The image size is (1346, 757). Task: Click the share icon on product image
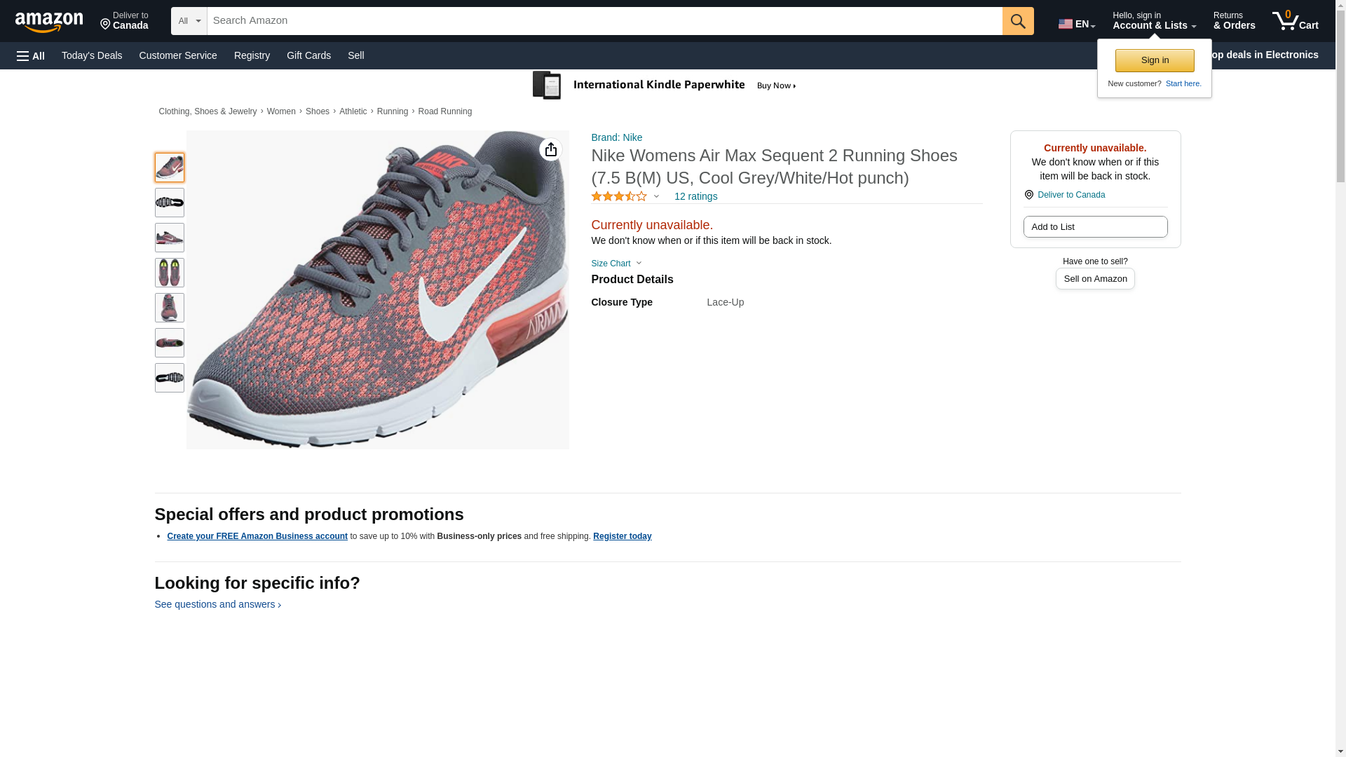551,149
